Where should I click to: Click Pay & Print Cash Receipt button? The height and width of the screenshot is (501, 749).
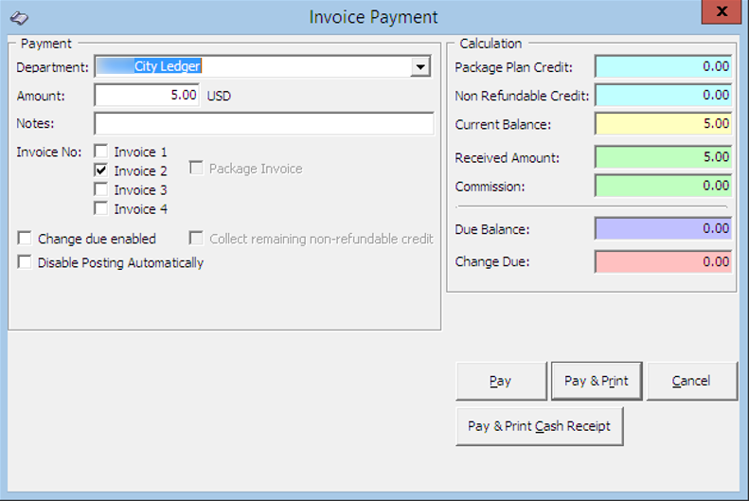[x=540, y=426]
